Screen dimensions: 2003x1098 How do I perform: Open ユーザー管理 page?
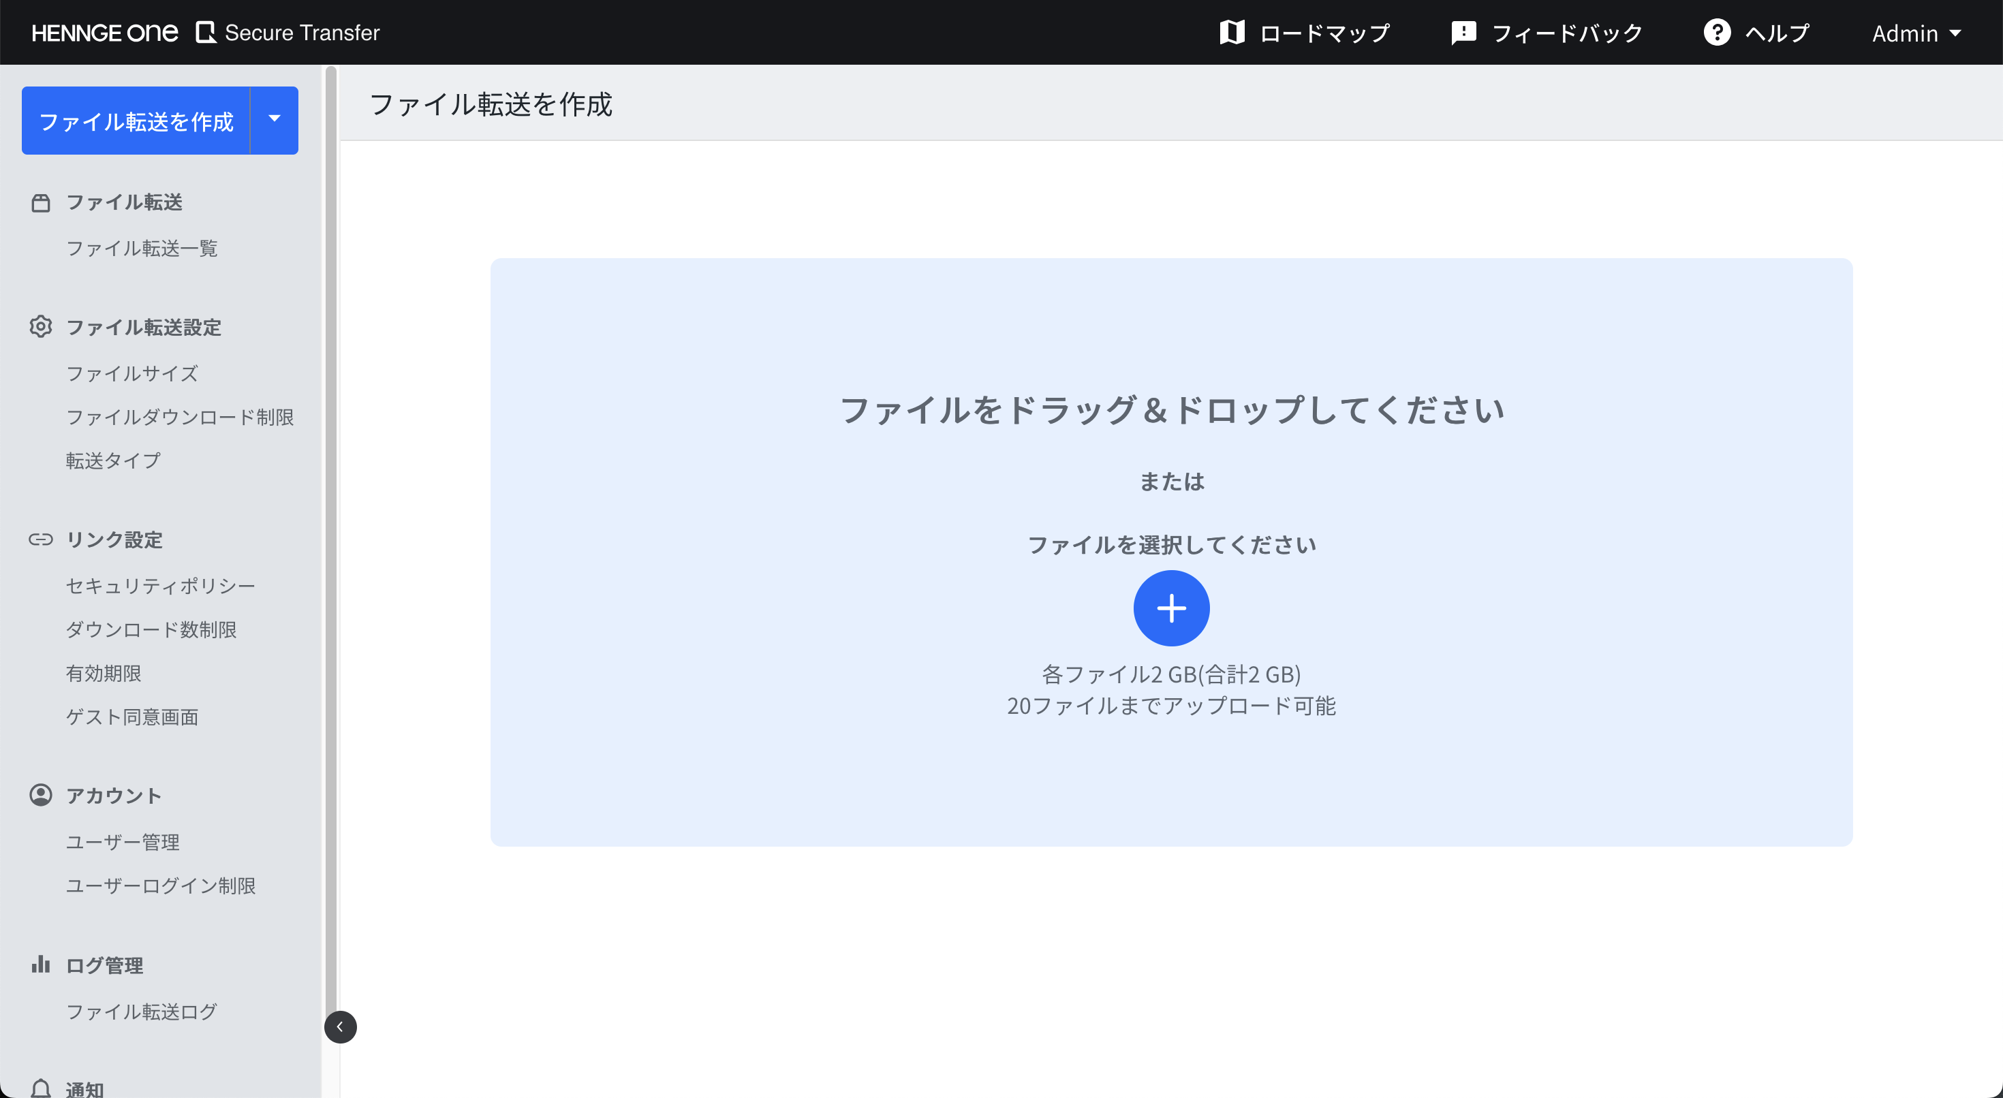123,841
